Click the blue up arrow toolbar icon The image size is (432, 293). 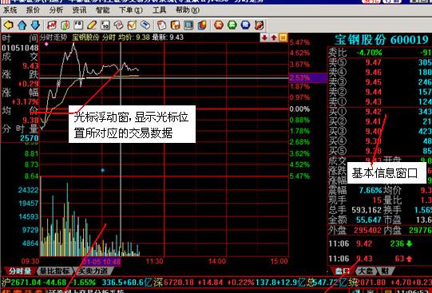tap(22, 26)
